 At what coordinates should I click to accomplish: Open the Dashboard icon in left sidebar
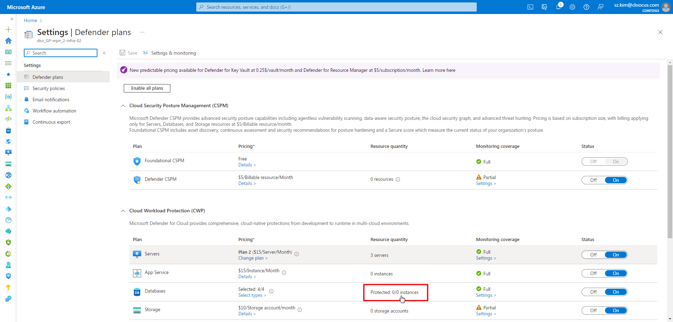click(x=8, y=52)
